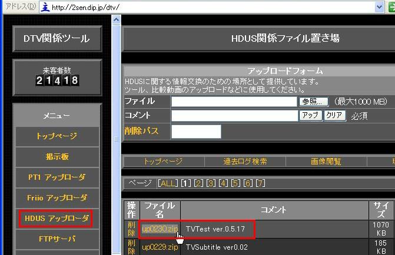Viewport: 395px width, 255px height.
Task: Download up0230.zip file link
Action: [160, 229]
